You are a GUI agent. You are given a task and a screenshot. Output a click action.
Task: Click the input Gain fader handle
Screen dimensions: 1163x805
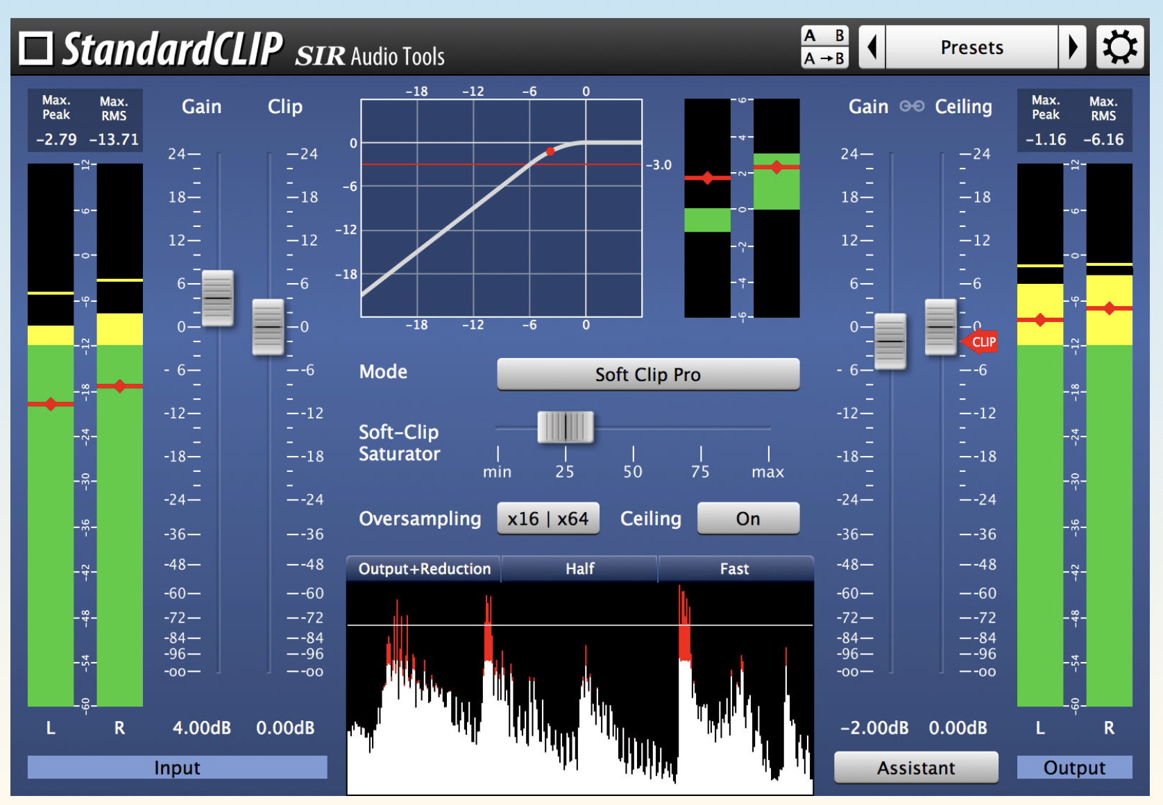pyautogui.click(x=218, y=298)
